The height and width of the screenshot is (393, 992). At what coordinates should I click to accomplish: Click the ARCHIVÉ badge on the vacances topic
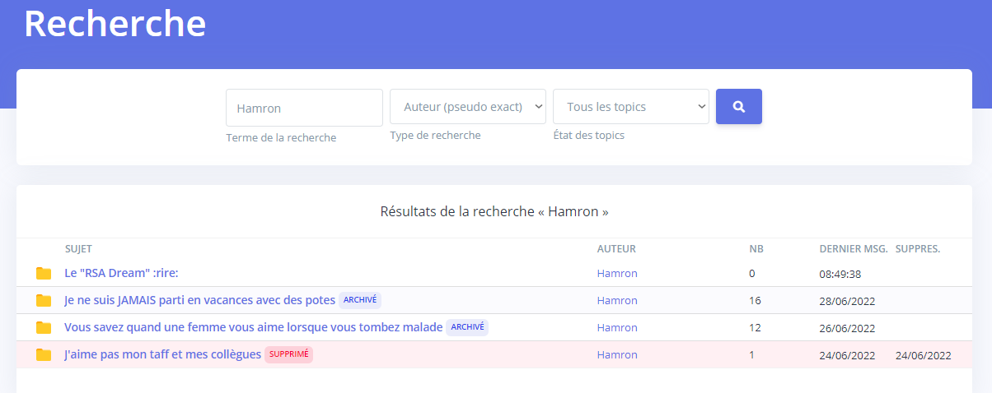360,300
